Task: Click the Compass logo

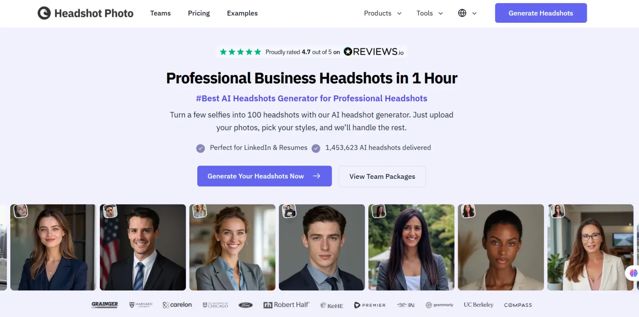Action: point(518,305)
